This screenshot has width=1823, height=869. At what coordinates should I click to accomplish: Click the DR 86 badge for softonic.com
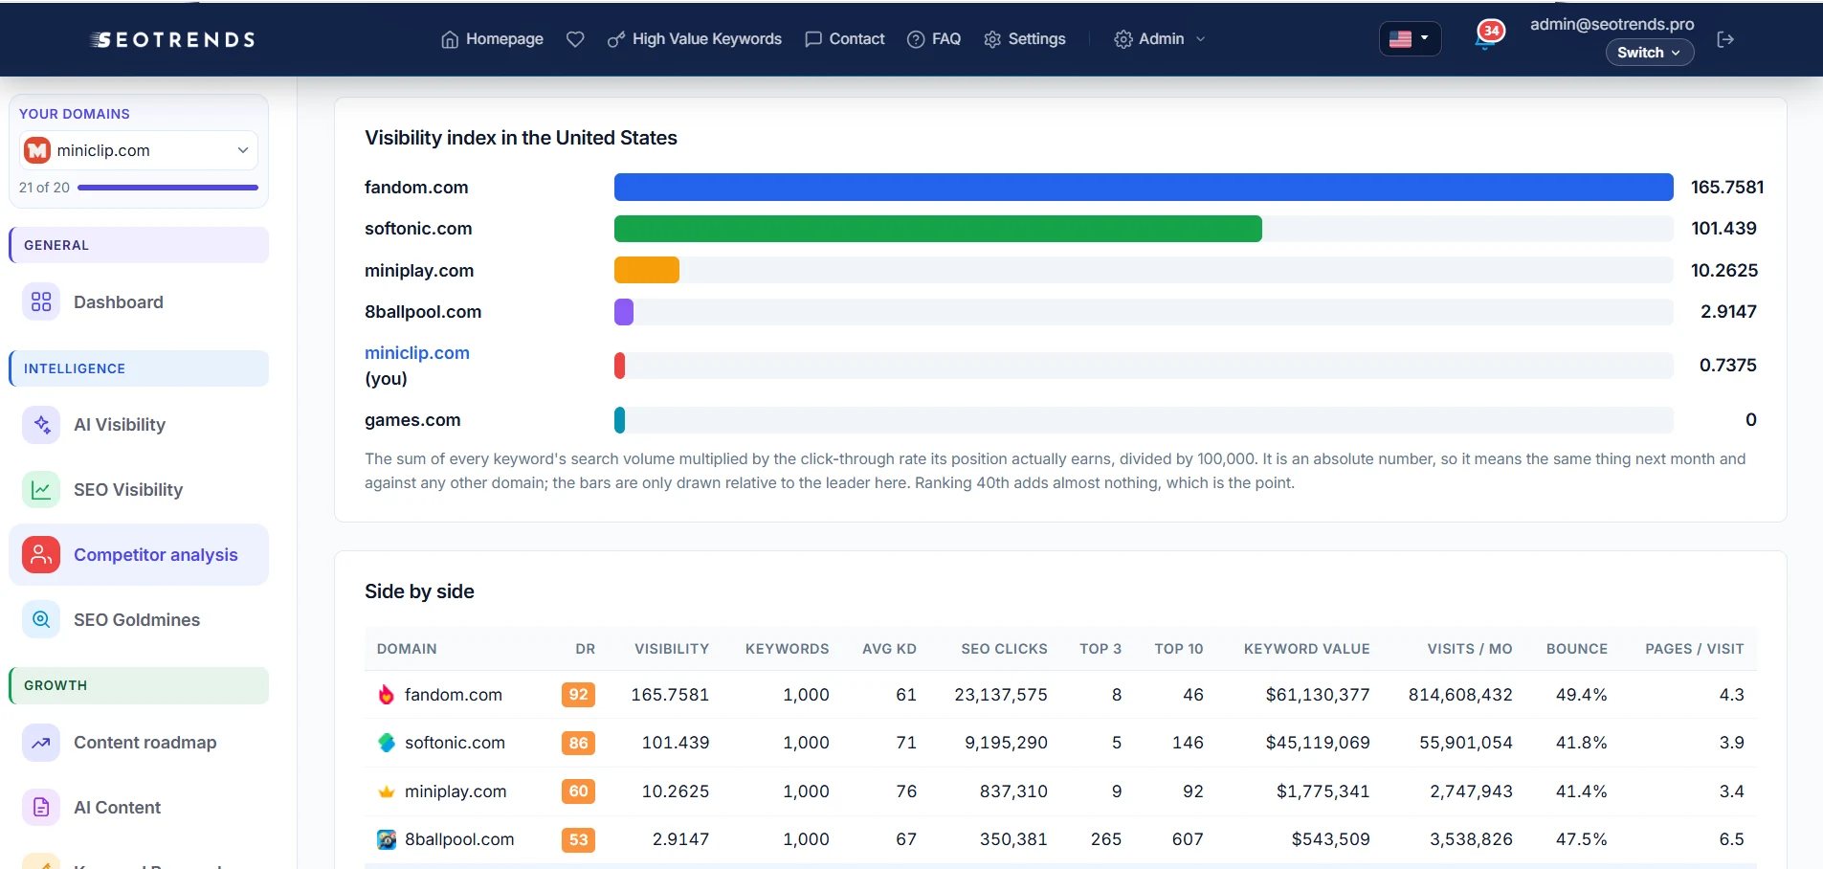click(578, 743)
